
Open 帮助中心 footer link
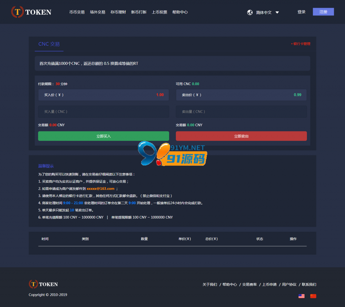[230, 284]
